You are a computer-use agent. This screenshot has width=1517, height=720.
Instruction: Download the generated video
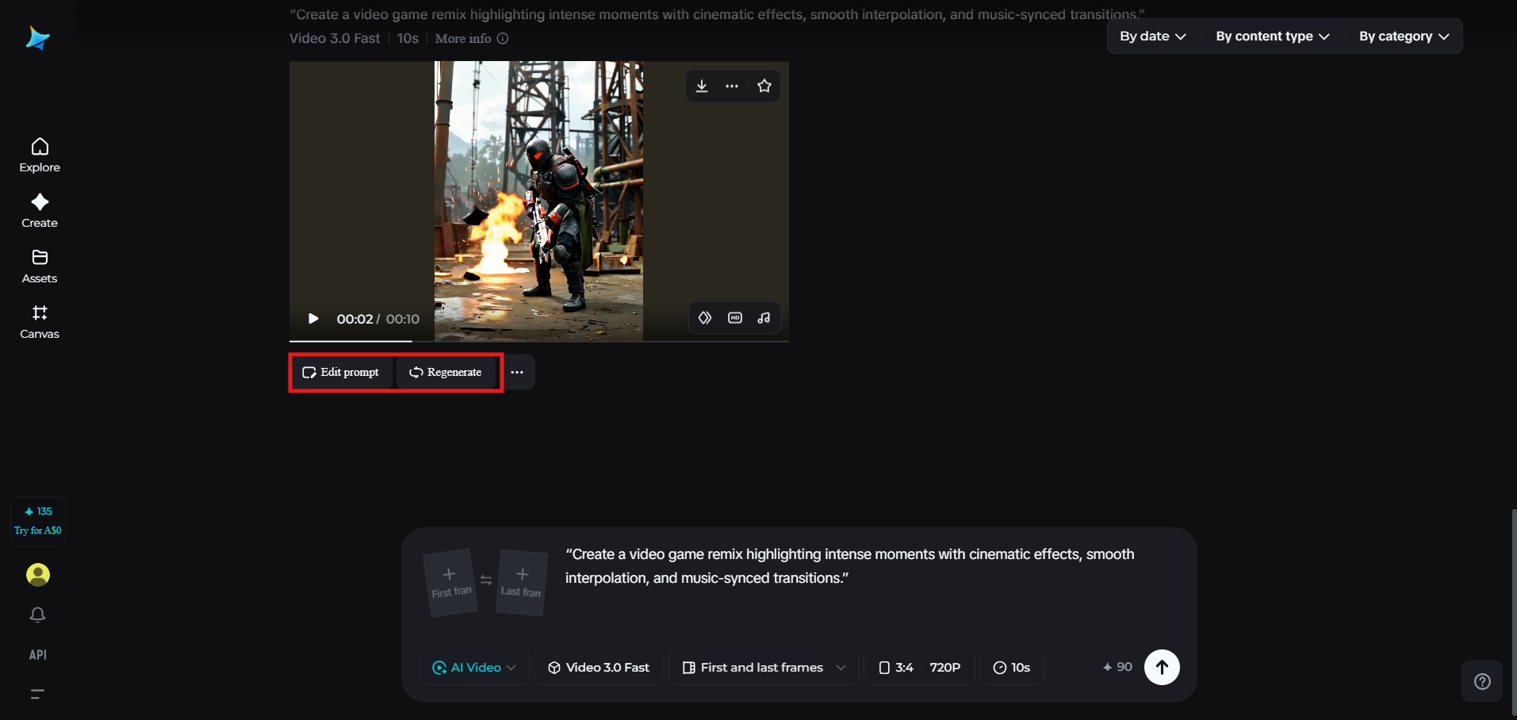(701, 86)
